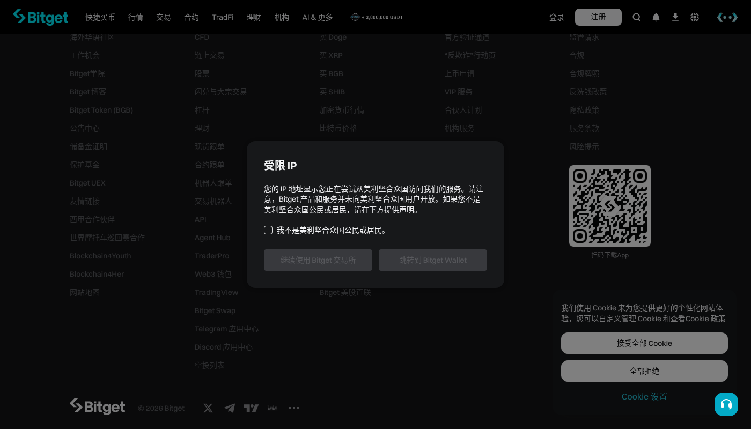Screen dimensions: 751x429
Task: Open the Telegram 应用中心 link
Action: click(227, 329)
